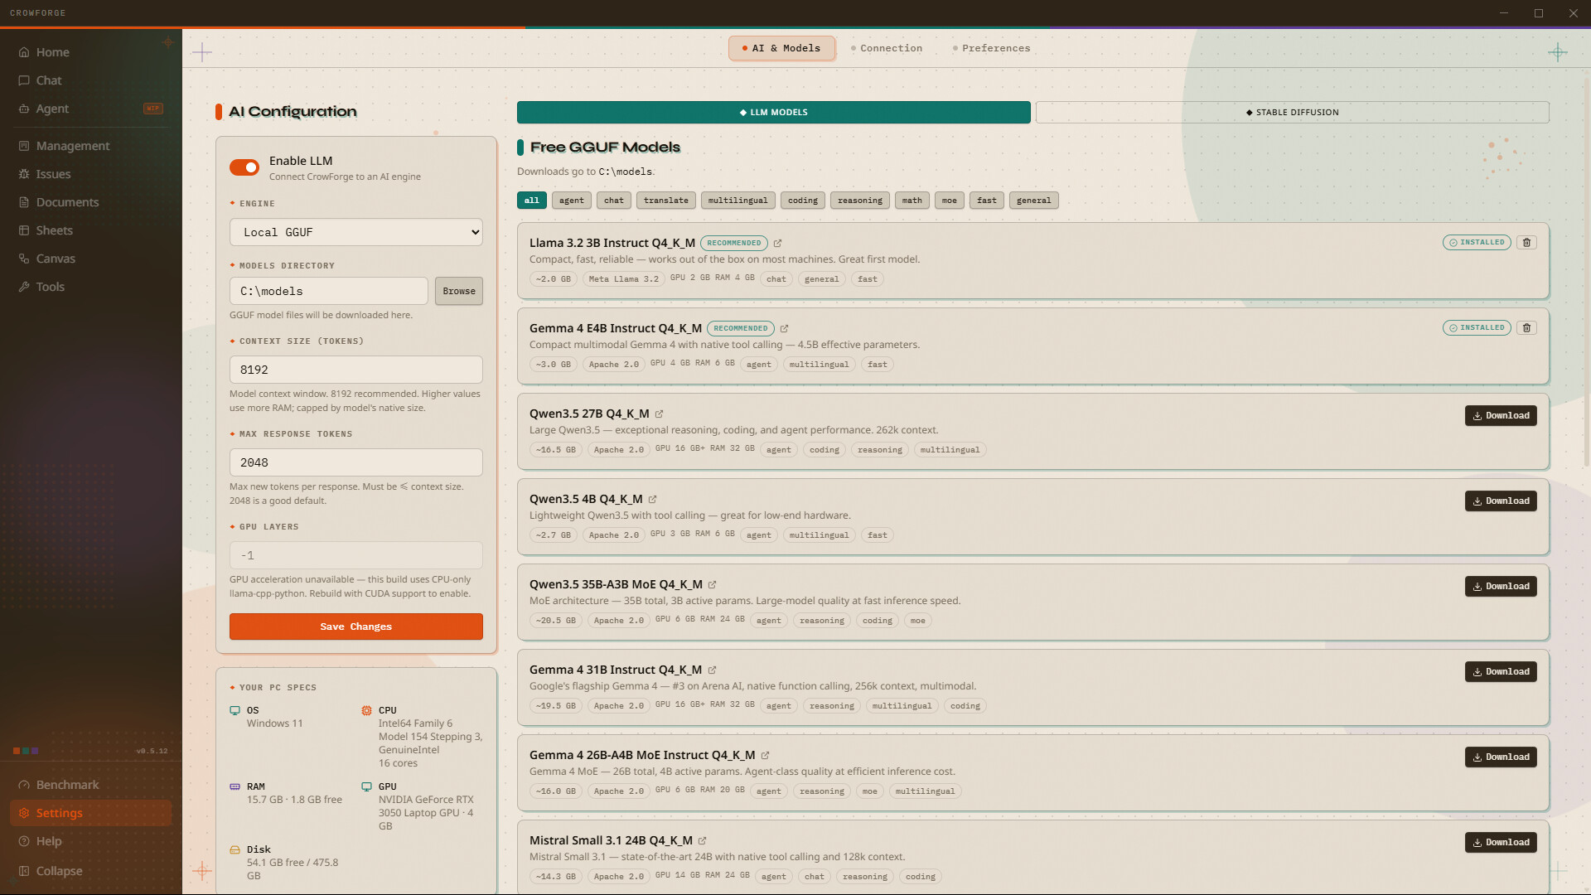
Task: Open the Issues bug icon
Action: pos(24,174)
